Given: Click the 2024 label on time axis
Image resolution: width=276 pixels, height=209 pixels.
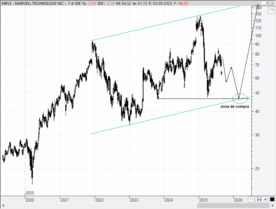Looking at the screenshot, I should tap(169, 200).
